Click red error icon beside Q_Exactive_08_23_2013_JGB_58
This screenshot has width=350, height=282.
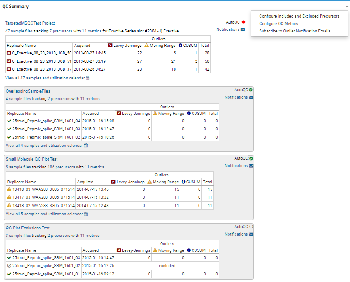click(9, 53)
